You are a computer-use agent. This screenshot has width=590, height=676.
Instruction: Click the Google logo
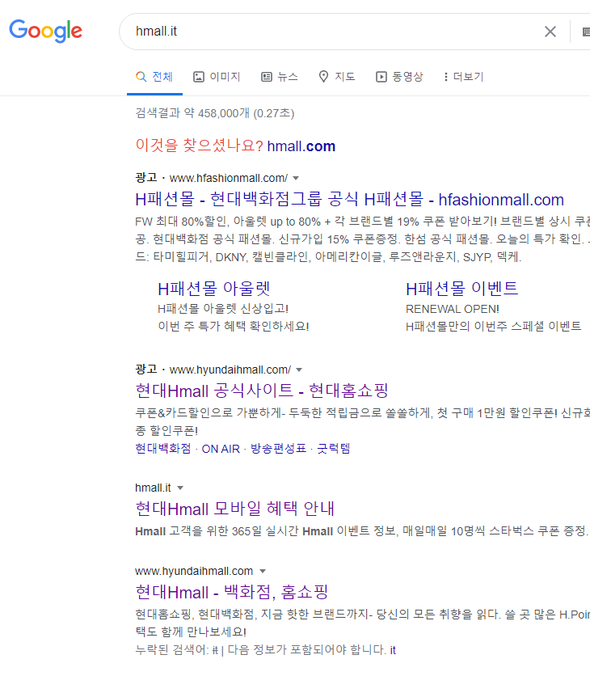pos(46,31)
